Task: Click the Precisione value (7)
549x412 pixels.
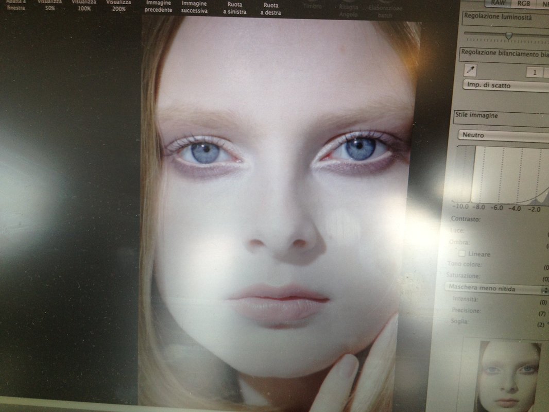Action: coord(542,314)
